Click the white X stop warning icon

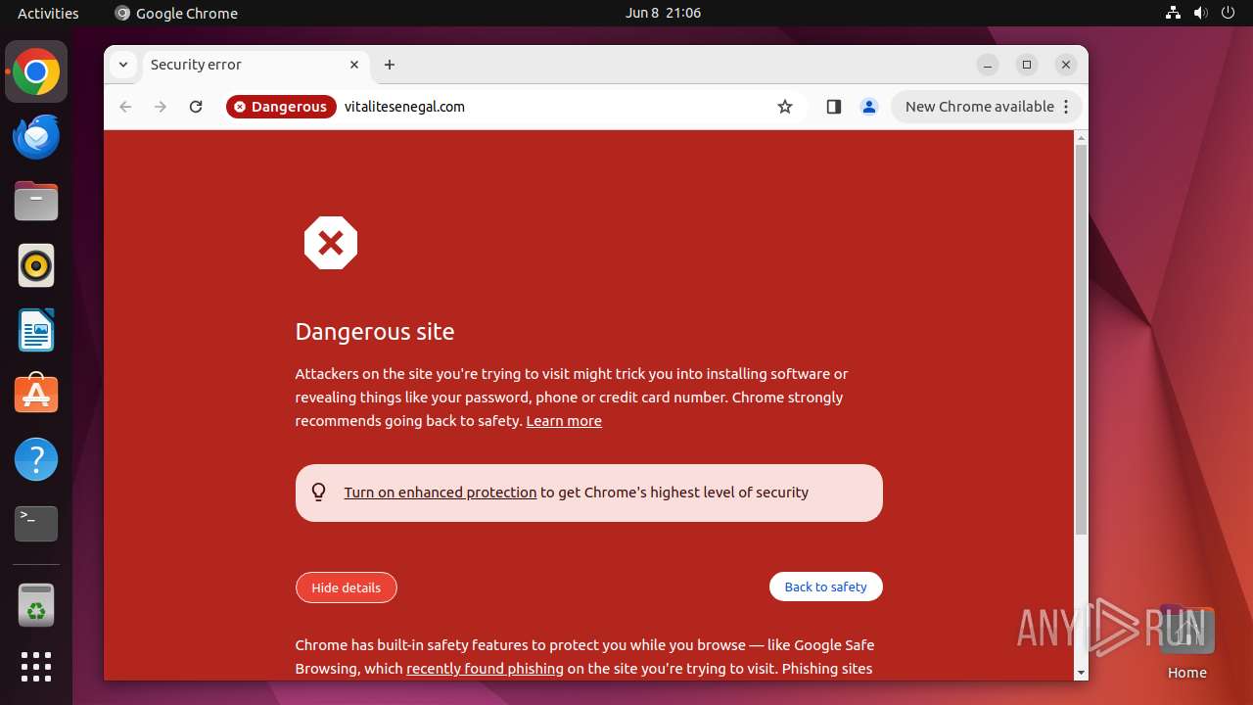tap(331, 243)
